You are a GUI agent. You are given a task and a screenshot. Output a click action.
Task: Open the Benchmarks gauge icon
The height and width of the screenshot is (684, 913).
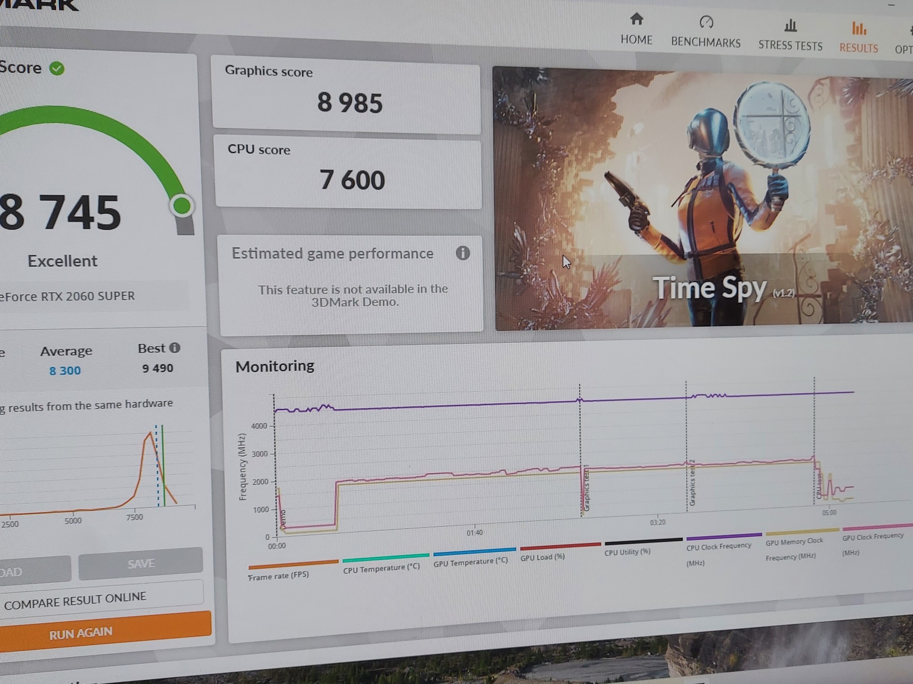(x=706, y=22)
